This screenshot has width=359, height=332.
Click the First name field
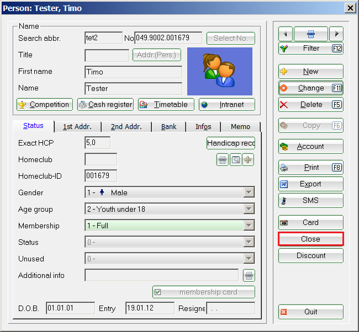(x=134, y=72)
